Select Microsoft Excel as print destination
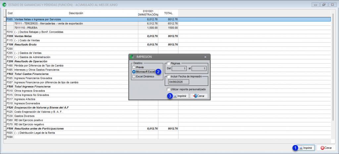 [x=134, y=72]
